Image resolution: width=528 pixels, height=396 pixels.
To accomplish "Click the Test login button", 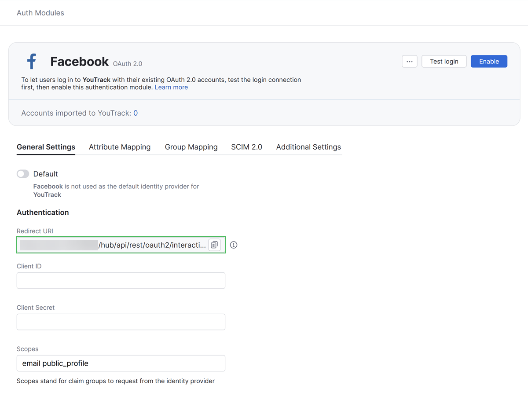I will pos(444,62).
